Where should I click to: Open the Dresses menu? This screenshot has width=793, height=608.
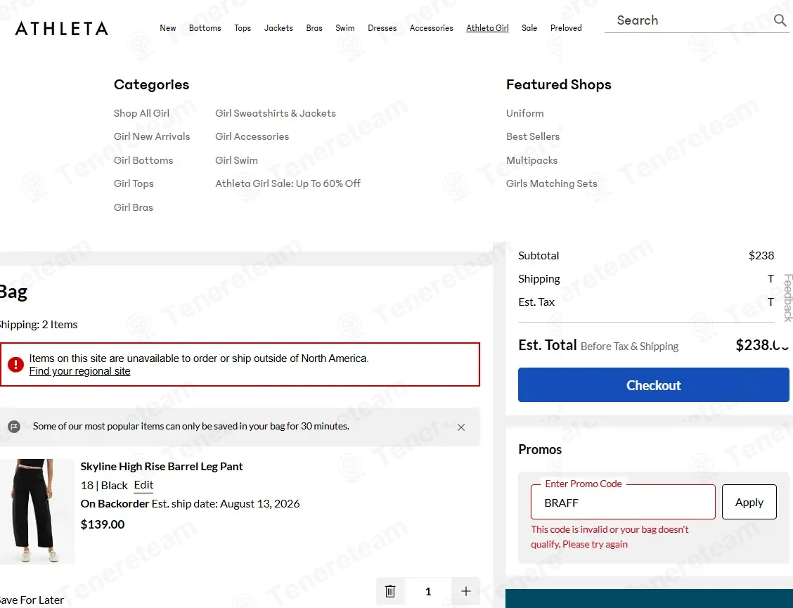382,28
